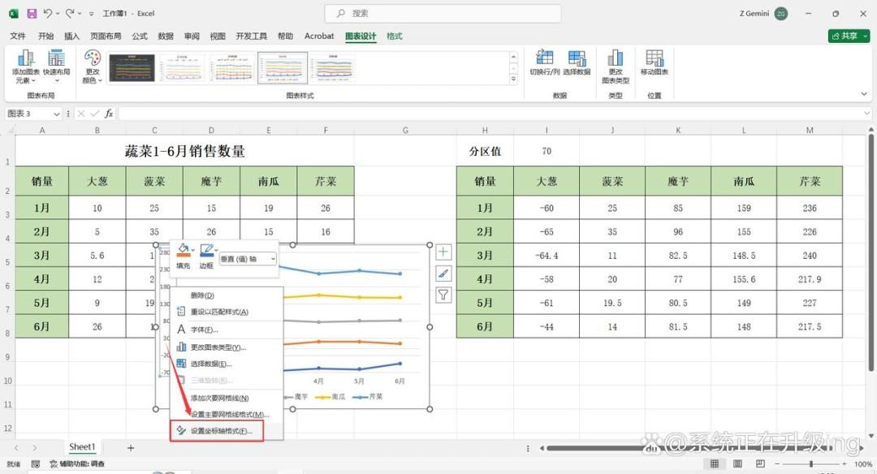Click the green 共享 (Share) button

pos(849,36)
